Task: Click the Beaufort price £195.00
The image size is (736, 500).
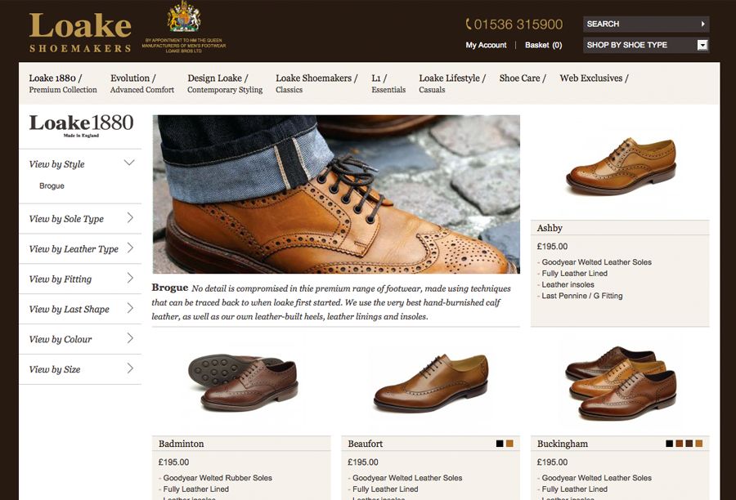Action: coord(363,462)
